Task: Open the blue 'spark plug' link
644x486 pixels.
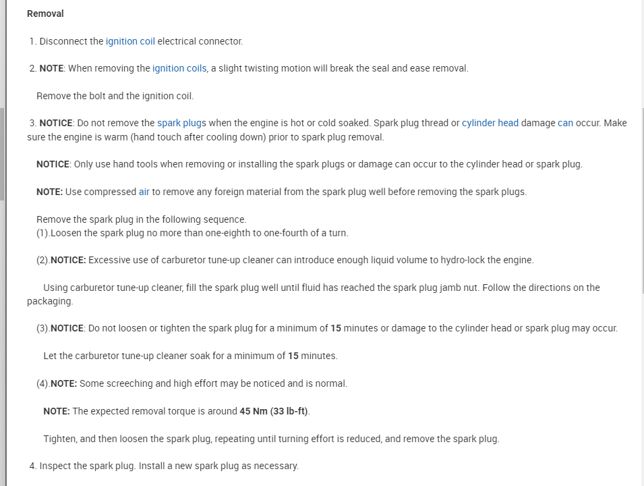Action: pyautogui.click(x=179, y=123)
